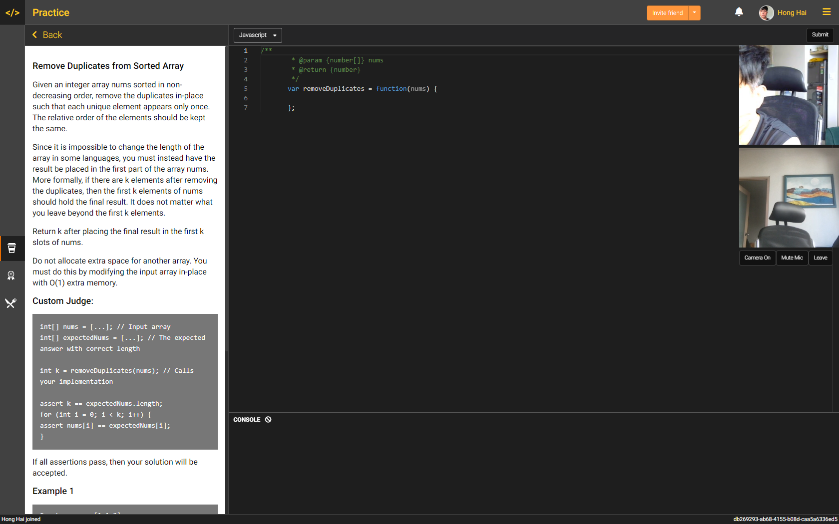Open the medal/achievements icon in the sidebar
Image resolution: width=839 pixels, height=524 pixels.
point(11,275)
